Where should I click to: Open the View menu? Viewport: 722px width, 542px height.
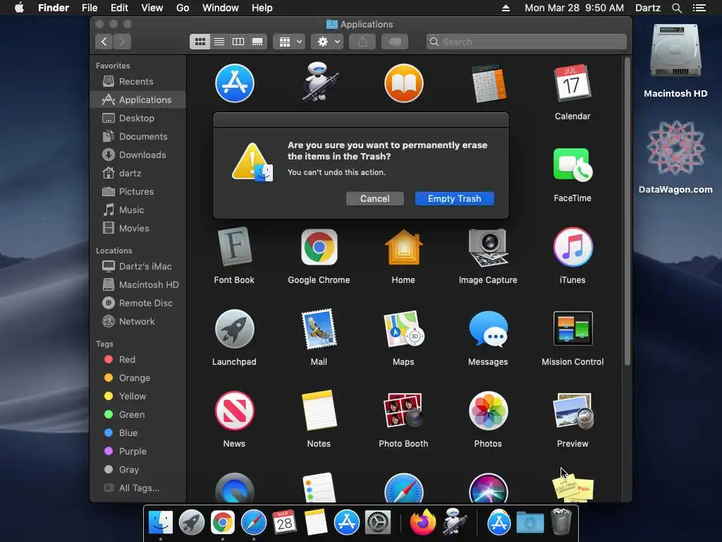[x=152, y=8]
